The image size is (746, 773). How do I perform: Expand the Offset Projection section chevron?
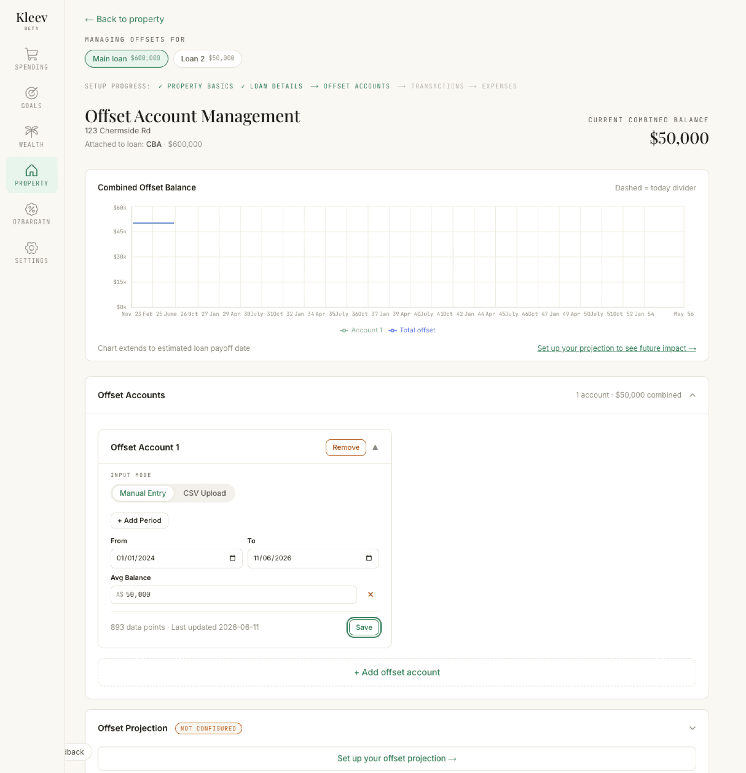point(692,728)
